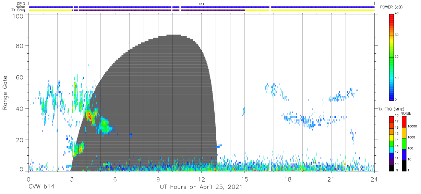The image size is (421, 194).
Task: Click the '10000' NOISE legend value
Action: [412, 126]
